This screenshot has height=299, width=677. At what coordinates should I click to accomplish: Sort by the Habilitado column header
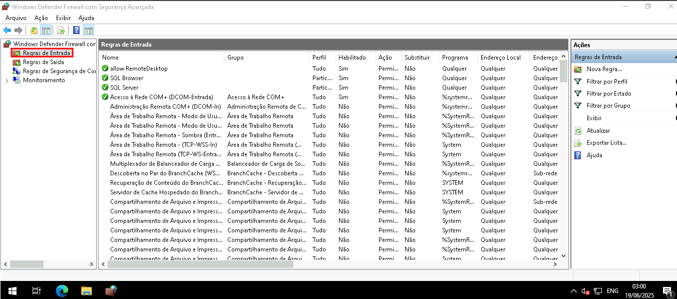(x=355, y=58)
